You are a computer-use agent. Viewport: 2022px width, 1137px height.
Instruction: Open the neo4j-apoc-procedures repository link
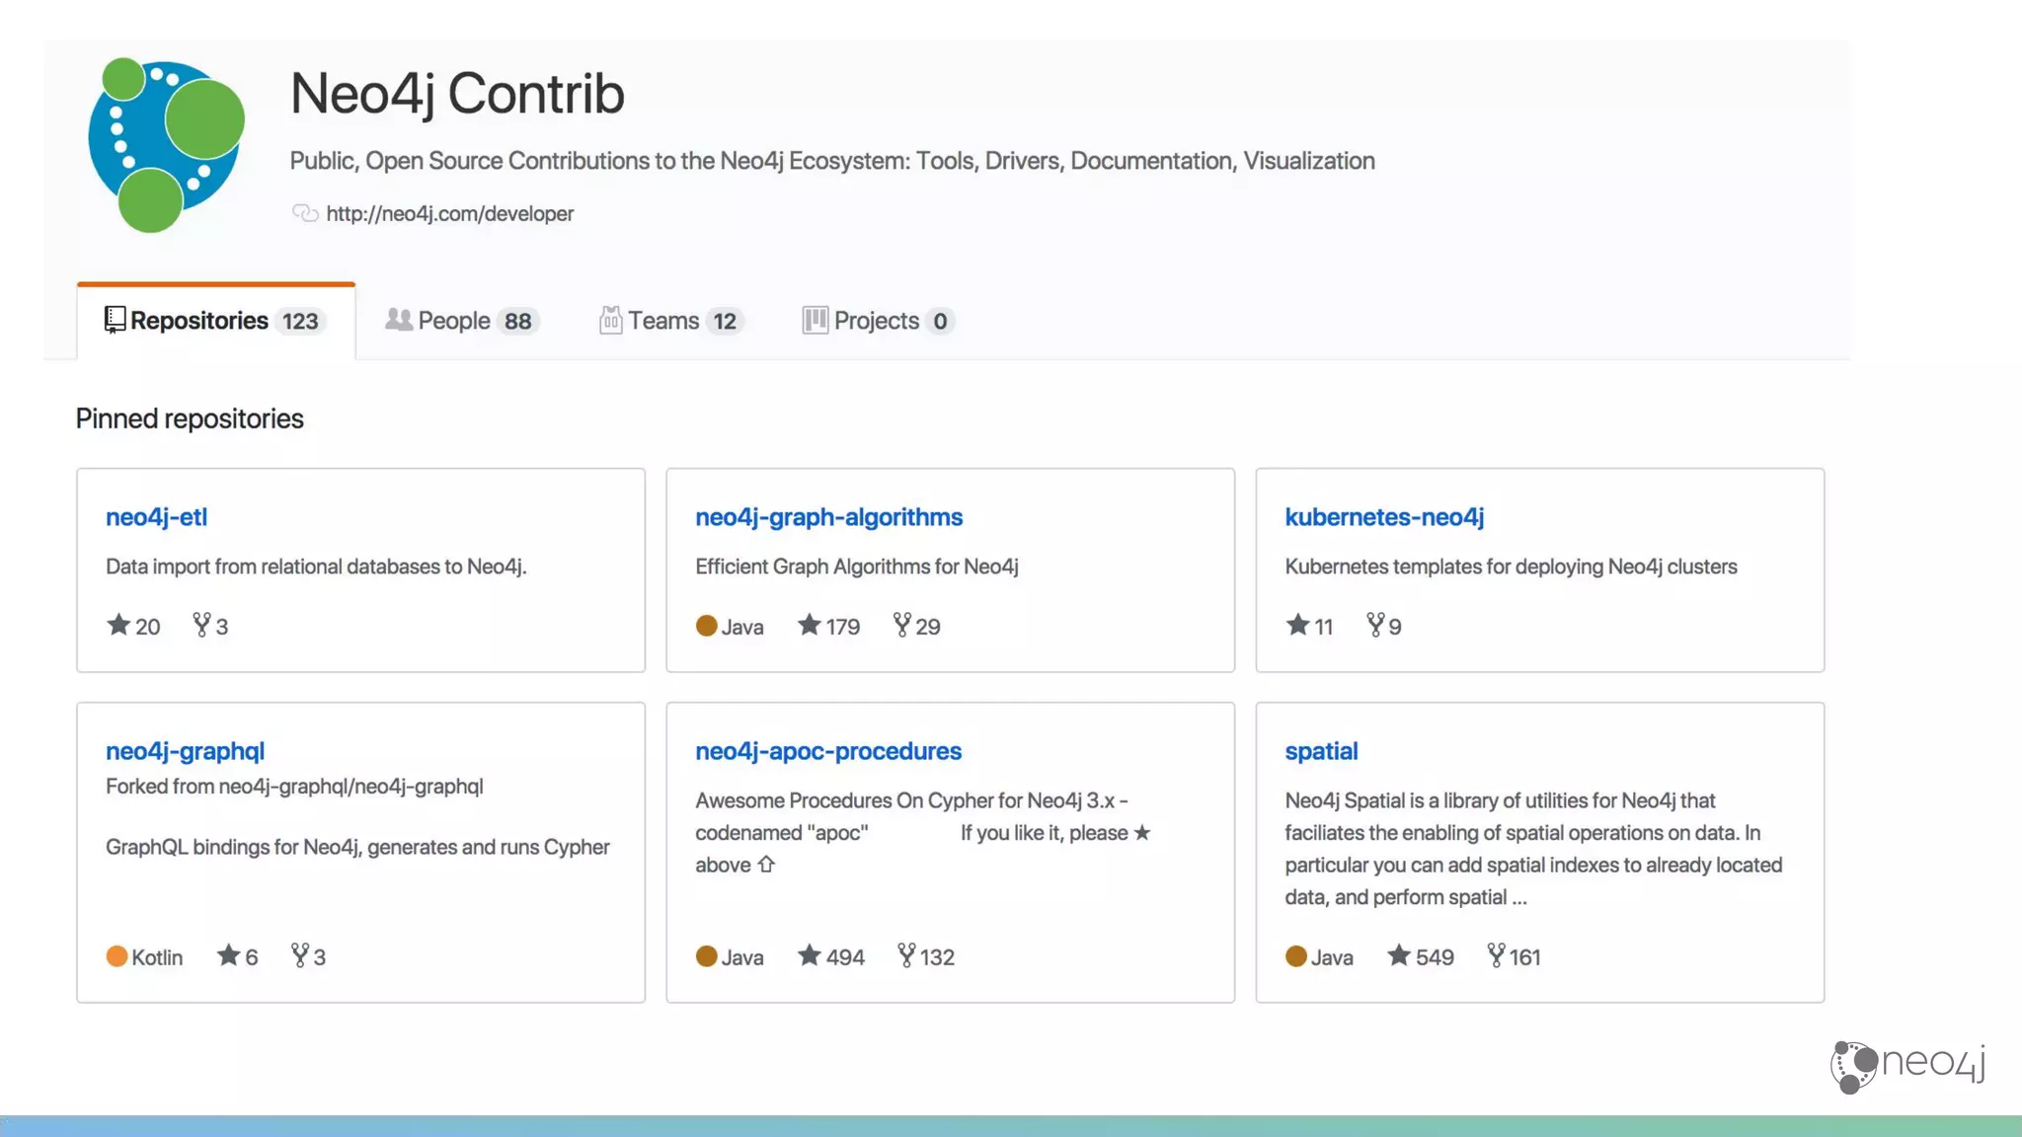click(827, 751)
